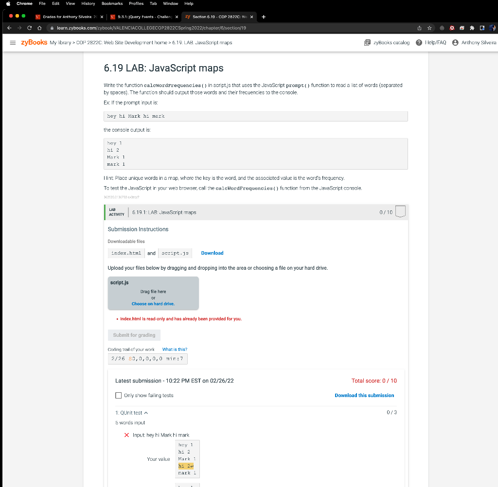
Task: Bookmark the page using the star icon
Action: (x=429, y=28)
